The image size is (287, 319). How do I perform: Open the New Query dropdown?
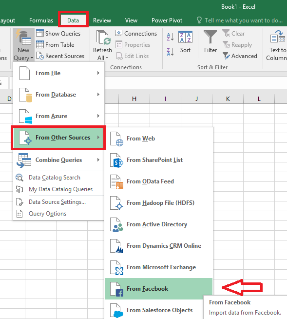click(23, 45)
